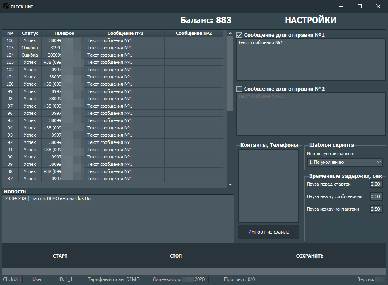Click the contacts phone list box
This screenshot has height=285, width=388.
pyautogui.click(x=268, y=186)
